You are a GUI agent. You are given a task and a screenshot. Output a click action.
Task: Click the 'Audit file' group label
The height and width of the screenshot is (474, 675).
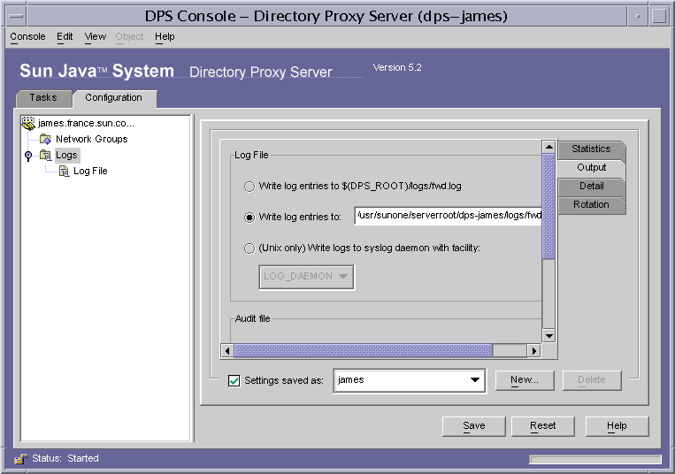(x=253, y=318)
